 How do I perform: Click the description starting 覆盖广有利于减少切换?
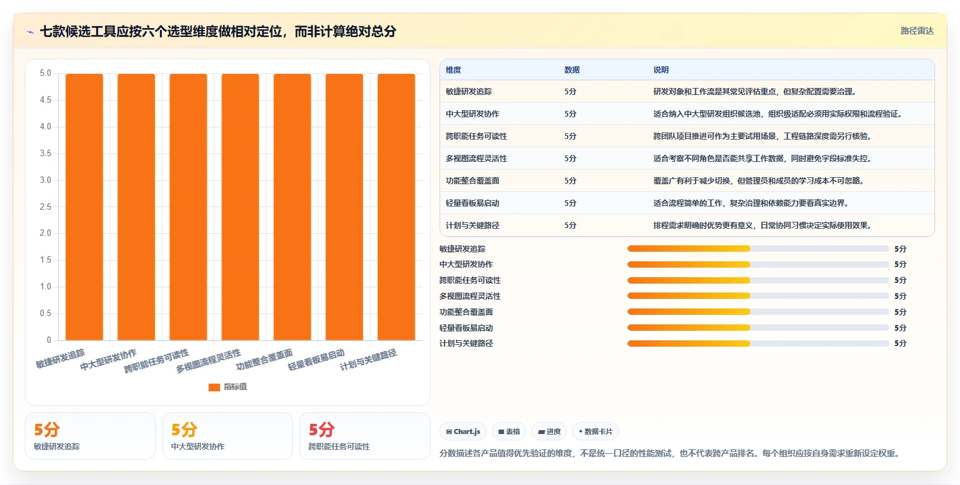[759, 180]
